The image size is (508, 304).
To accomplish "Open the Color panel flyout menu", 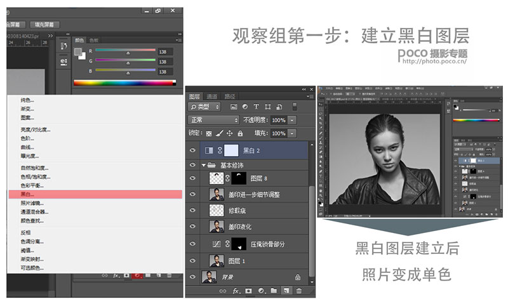I will click(179, 40).
